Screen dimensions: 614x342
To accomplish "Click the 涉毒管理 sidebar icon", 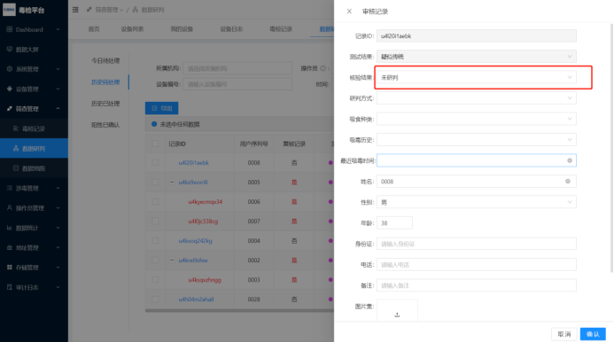I will point(10,188).
